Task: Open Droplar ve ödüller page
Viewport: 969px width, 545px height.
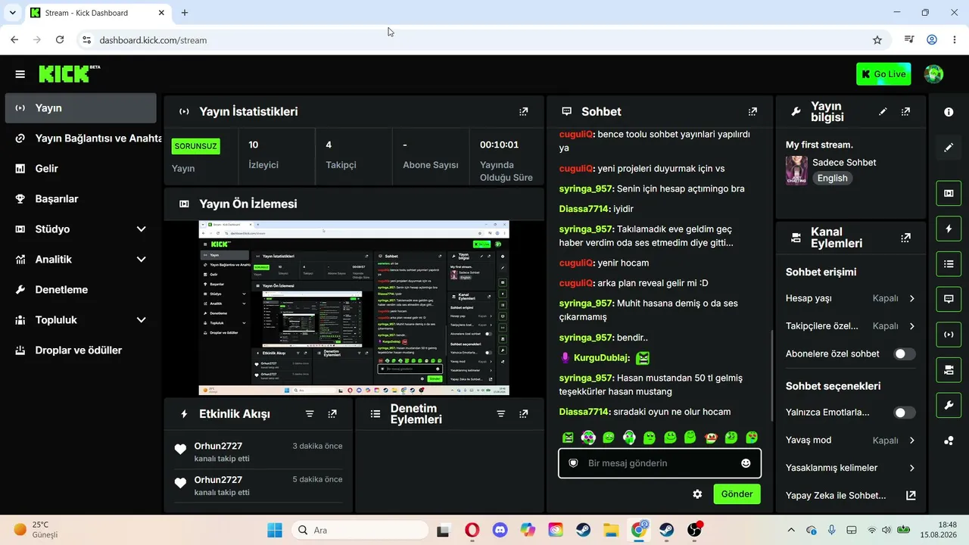Action: point(80,350)
